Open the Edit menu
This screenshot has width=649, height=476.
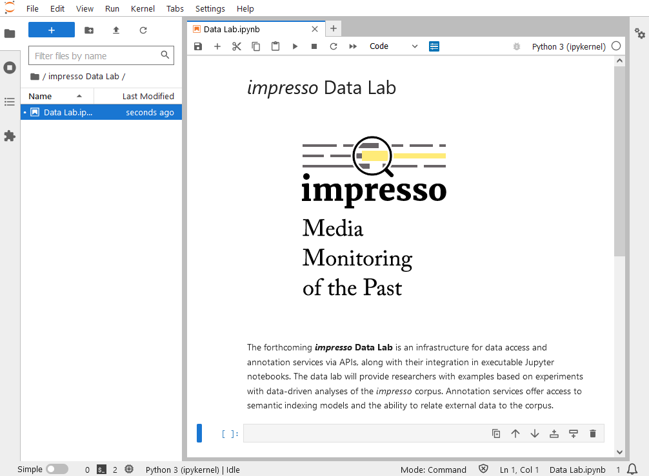[x=57, y=8]
